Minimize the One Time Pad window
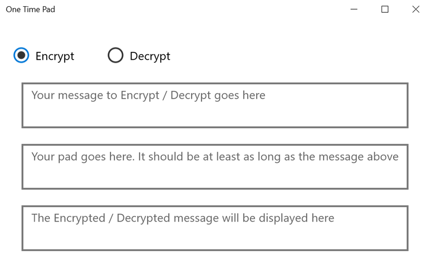Image resolution: width=429 pixels, height=269 pixels. pyautogui.click(x=354, y=9)
